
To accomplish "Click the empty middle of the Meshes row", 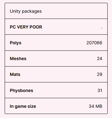I will [x=61, y=59].
